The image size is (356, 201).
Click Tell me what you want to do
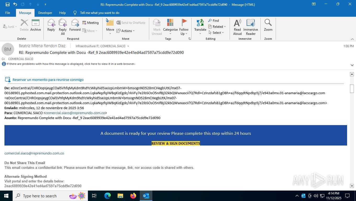tap(99, 13)
